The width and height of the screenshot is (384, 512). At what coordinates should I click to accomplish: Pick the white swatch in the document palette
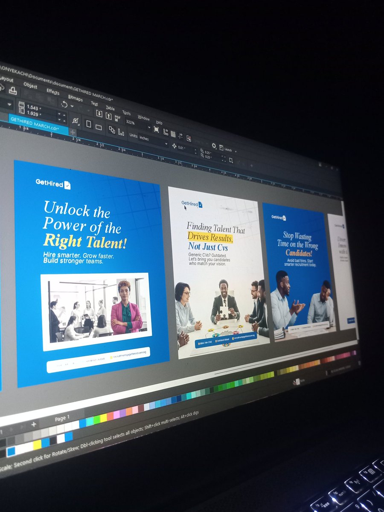pos(61,439)
